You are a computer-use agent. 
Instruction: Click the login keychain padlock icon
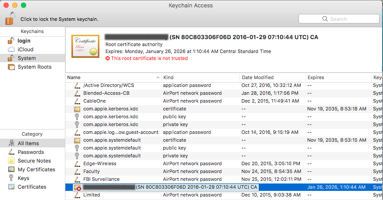[11, 41]
